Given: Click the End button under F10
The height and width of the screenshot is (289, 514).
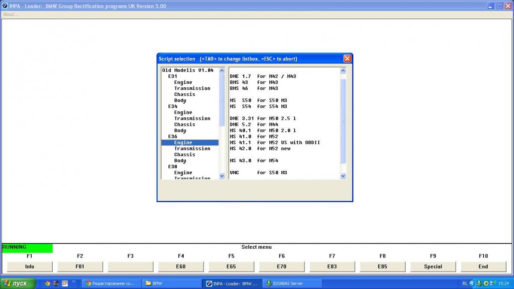Looking at the screenshot, I should (484, 266).
